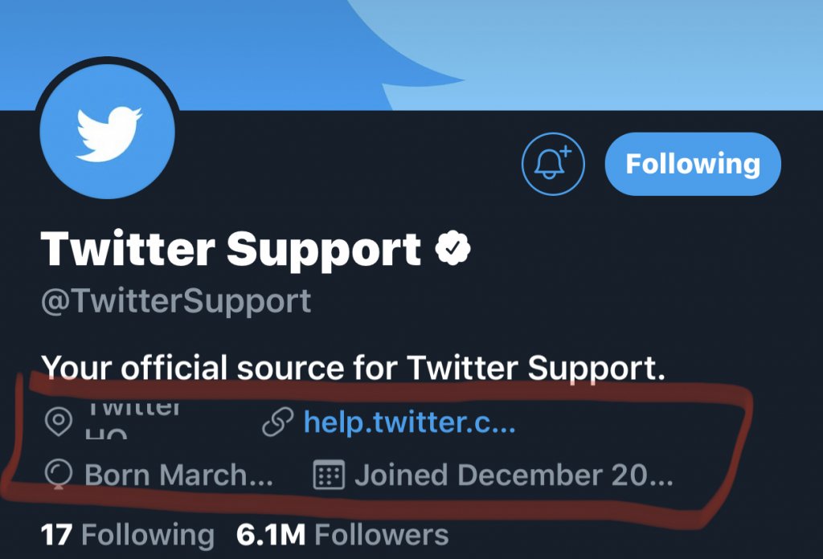Image resolution: width=823 pixels, height=559 pixels.
Task: Tap the Twitter Support display name
Action: pyautogui.click(x=231, y=250)
